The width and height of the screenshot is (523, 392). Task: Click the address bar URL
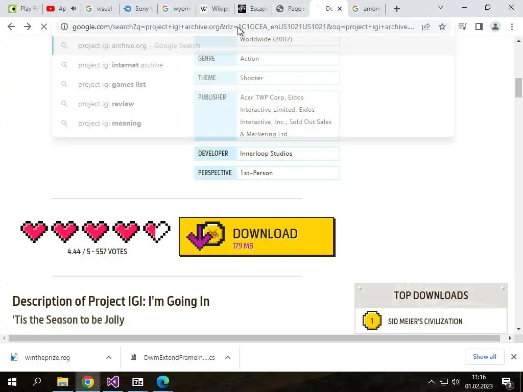tap(243, 27)
